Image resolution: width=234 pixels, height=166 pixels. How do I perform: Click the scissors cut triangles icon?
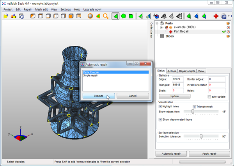(x=156, y=16)
